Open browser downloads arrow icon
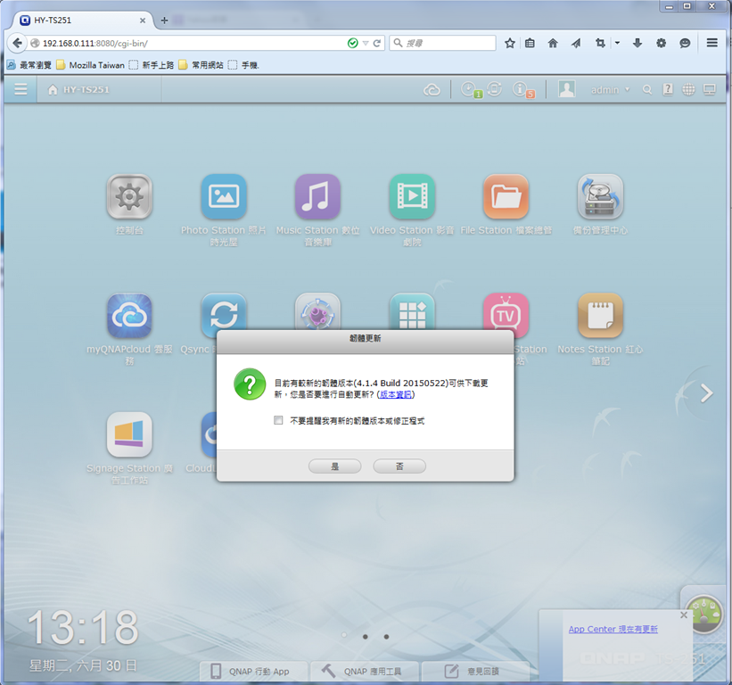 637,44
